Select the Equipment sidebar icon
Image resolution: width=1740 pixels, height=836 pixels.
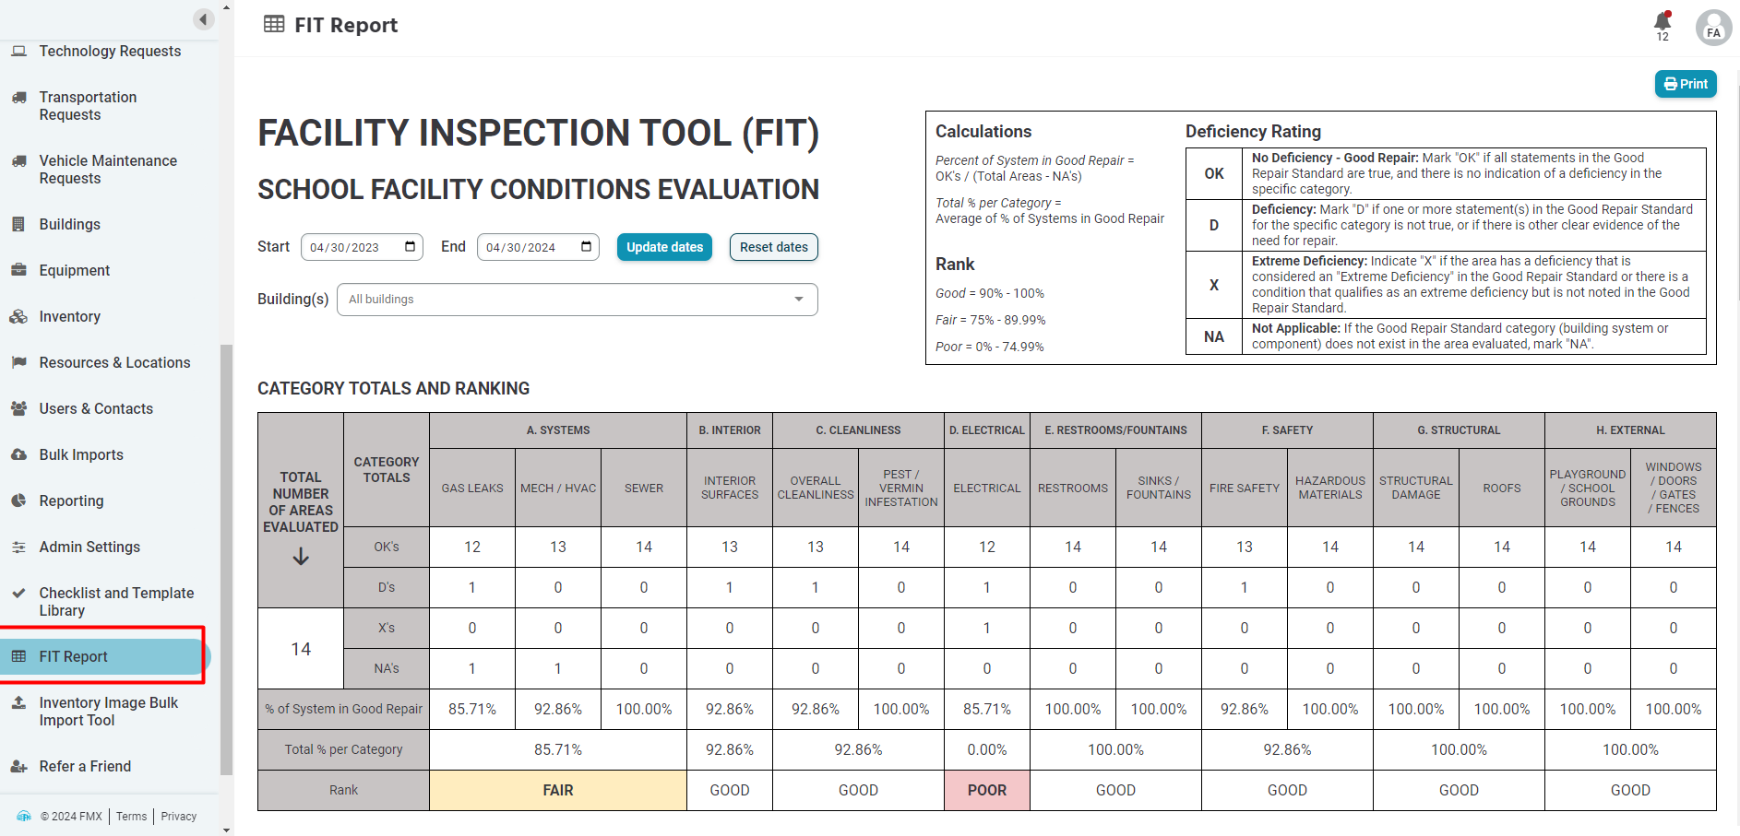click(x=20, y=270)
